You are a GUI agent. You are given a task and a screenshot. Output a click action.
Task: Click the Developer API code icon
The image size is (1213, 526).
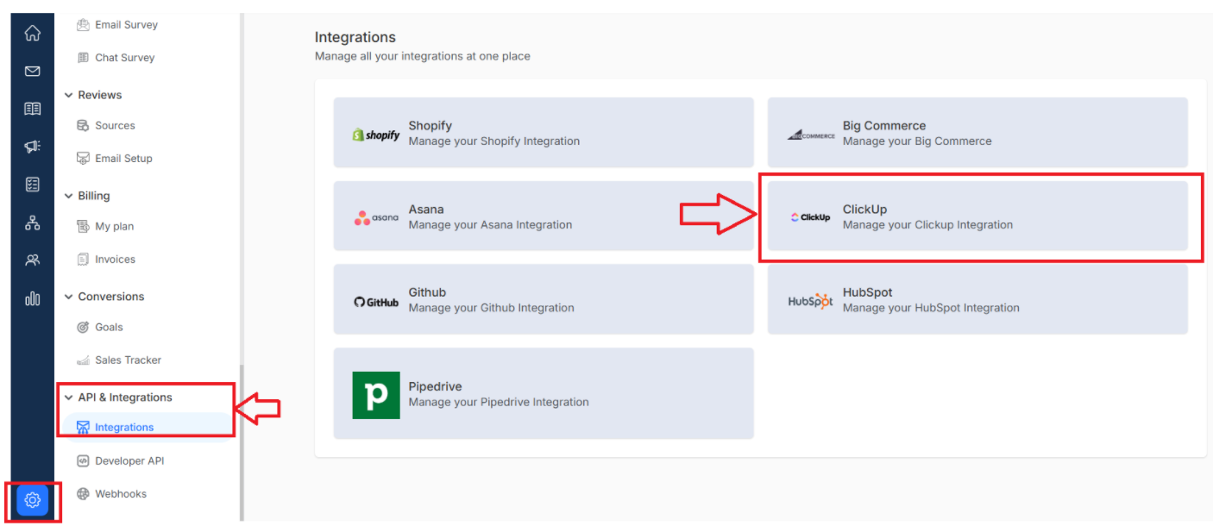[83, 461]
